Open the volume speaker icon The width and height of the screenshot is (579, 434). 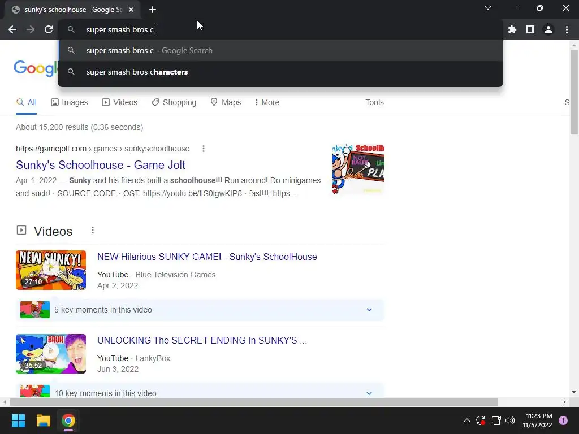click(510, 420)
